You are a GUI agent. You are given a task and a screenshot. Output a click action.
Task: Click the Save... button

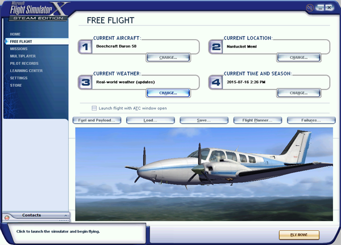pyautogui.click(x=204, y=120)
